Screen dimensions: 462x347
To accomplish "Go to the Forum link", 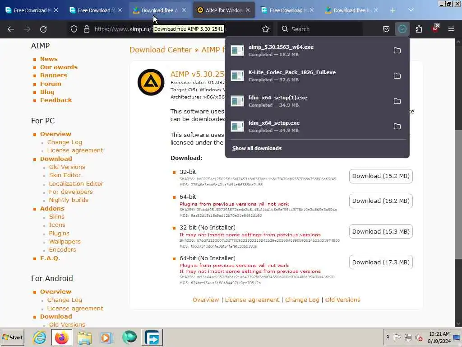I will (x=51, y=84).
